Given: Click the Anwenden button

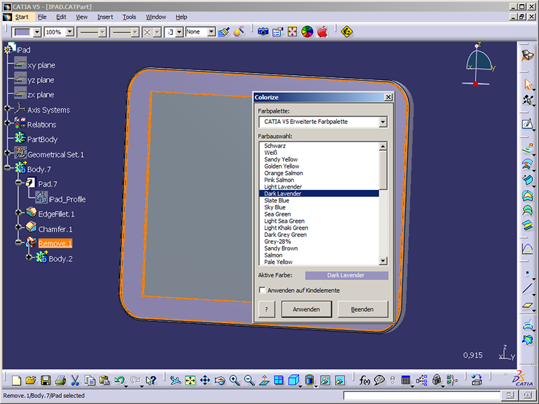Looking at the screenshot, I should click(x=307, y=309).
